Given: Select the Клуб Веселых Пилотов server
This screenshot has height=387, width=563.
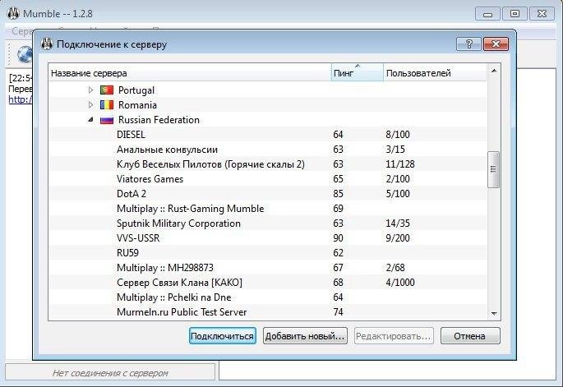Looking at the screenshot, I should click(210, 164).
